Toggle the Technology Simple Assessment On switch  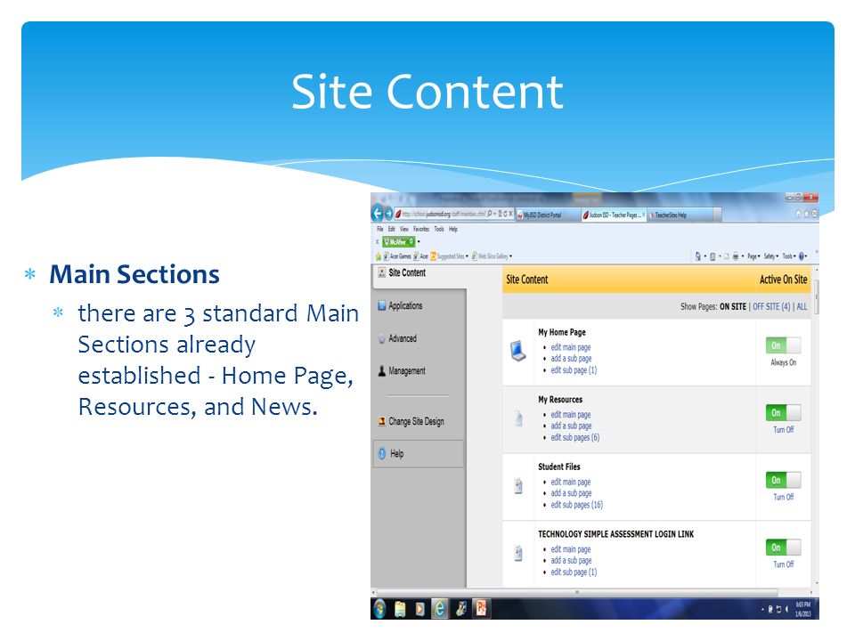(x=783, y=548)
